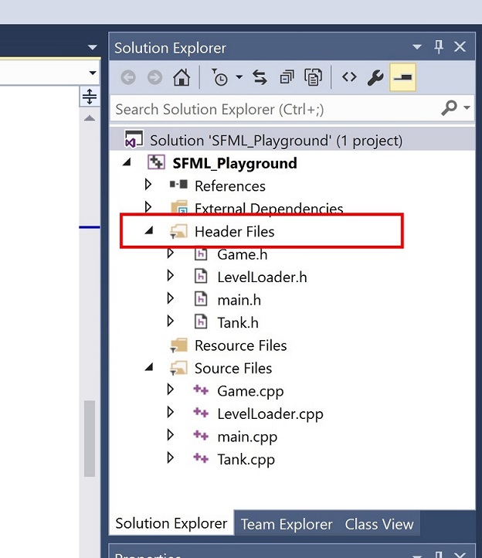Click the Home icon in Solution Explorer toolbar
Image resolution: width=482 pixels, height=558 pixels.
(181, 78)
